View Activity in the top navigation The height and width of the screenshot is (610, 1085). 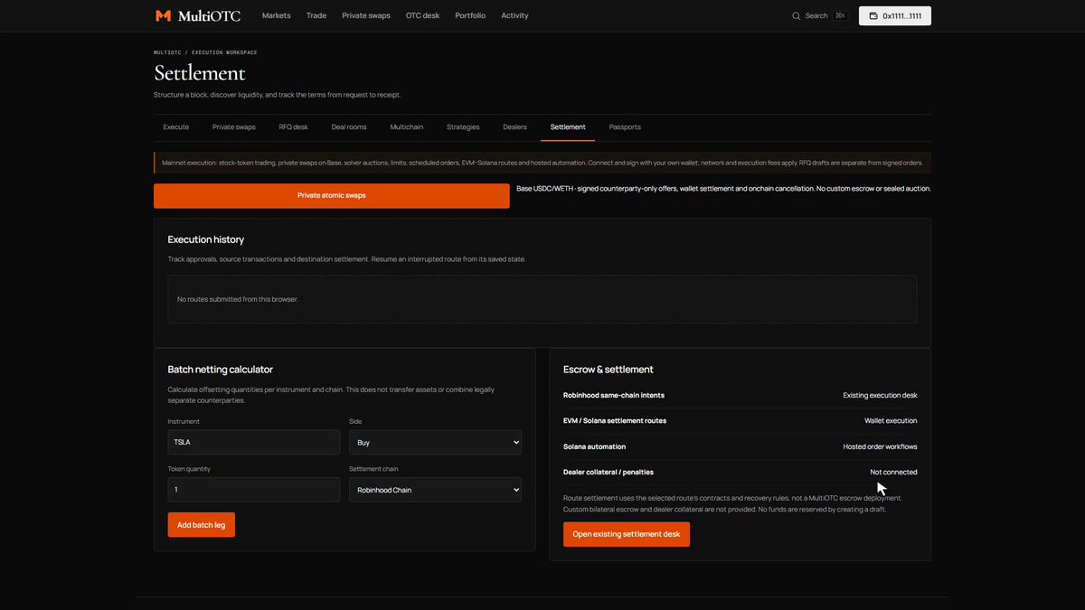514,15
